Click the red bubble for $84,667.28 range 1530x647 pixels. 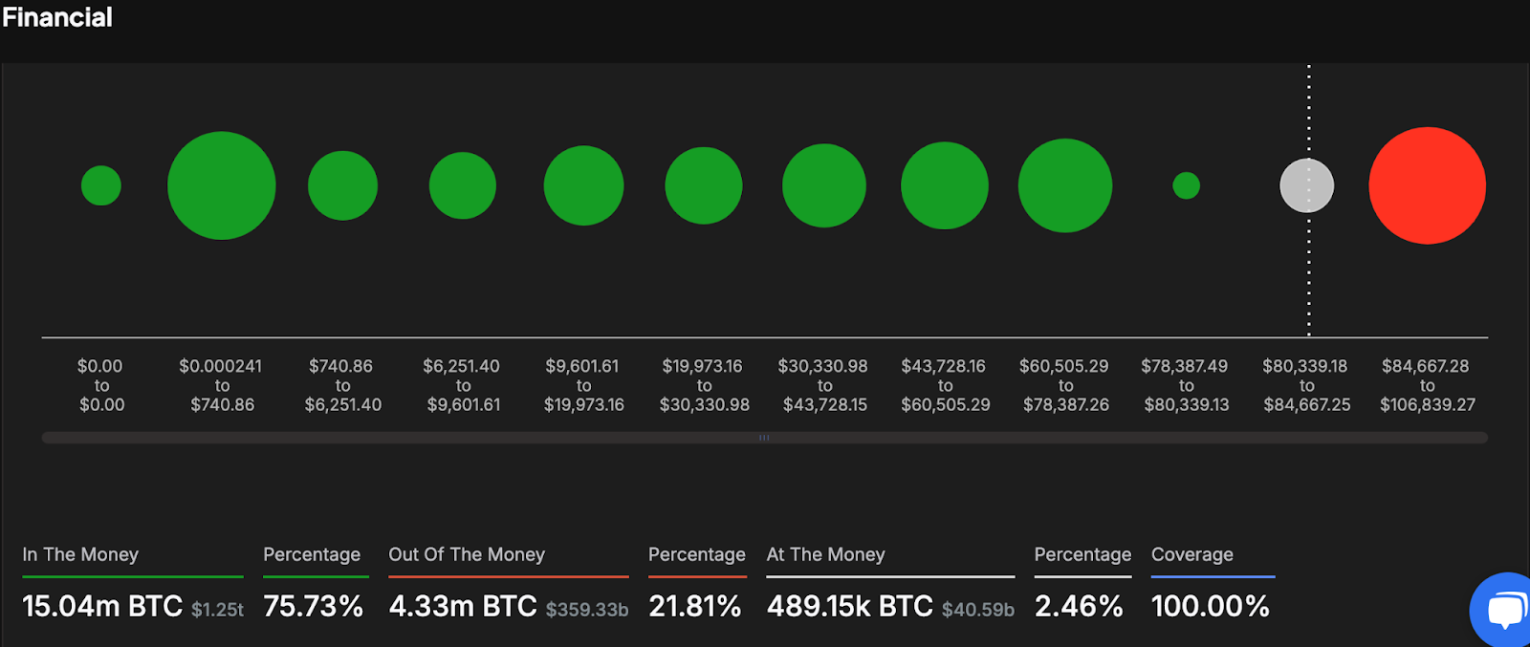coord(1427,185)
